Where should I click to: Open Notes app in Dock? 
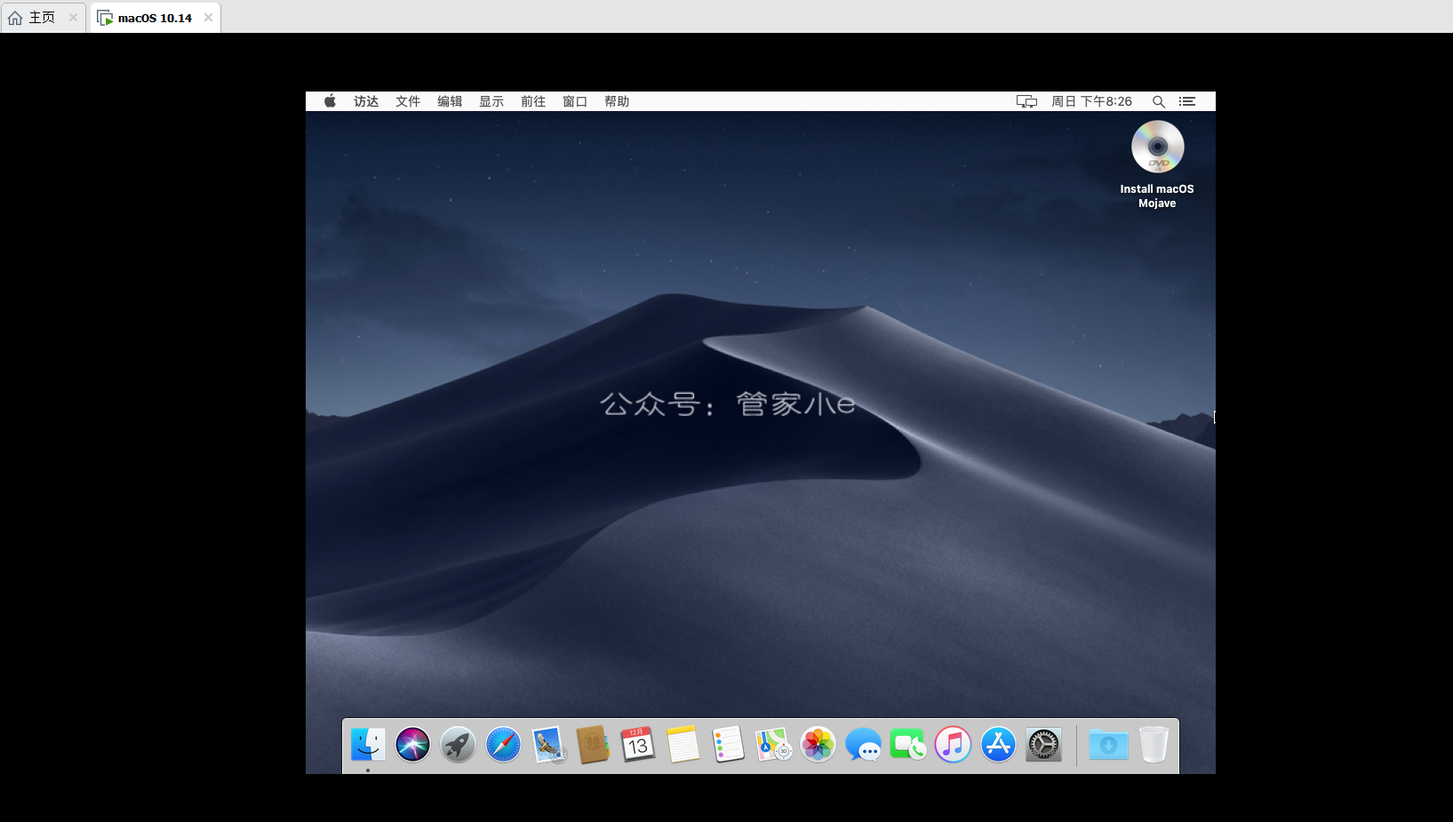pos(683,745)
